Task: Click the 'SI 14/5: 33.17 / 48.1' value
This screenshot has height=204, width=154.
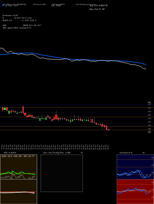Action: pos(23,18)
